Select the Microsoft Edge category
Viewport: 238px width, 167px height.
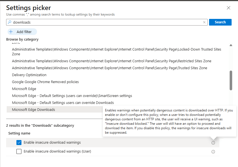24,89
